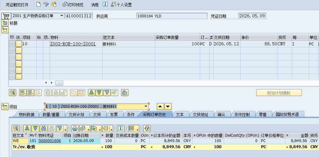Open material link Z003-ROH-100-Z0001
The width and height of the screenshot is (319, 157).
pyautogui.click(x=73, y=44)
